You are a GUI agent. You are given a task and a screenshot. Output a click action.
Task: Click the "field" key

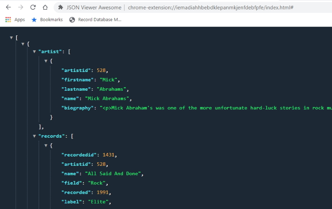tap(71, 183)
